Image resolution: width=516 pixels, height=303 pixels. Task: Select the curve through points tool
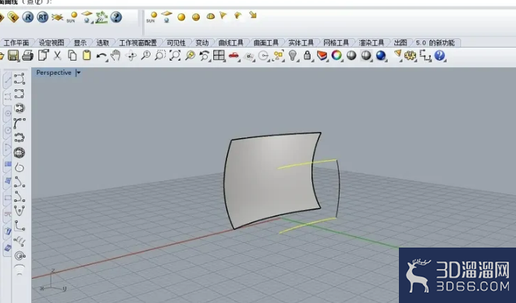[20, 94]
